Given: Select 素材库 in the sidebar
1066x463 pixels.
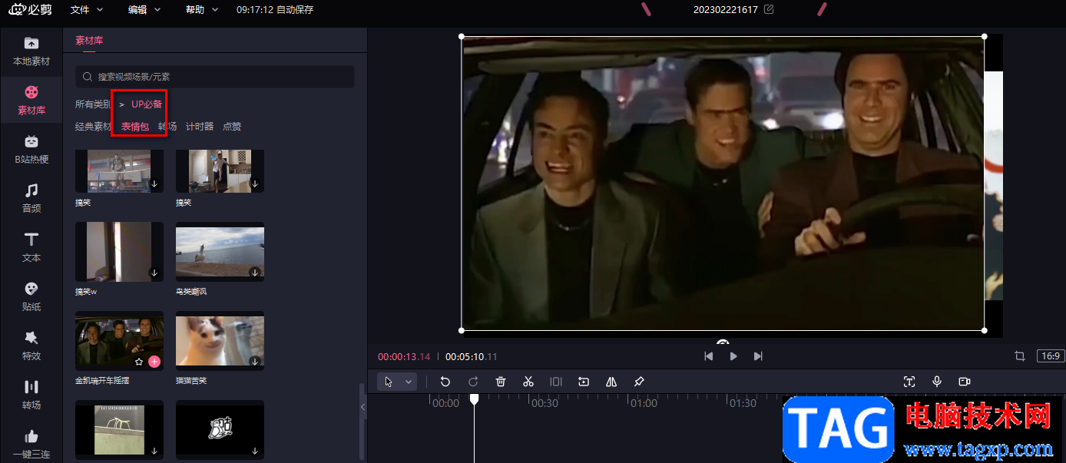Looking at the screenshot, I should (x=31, y=101).
